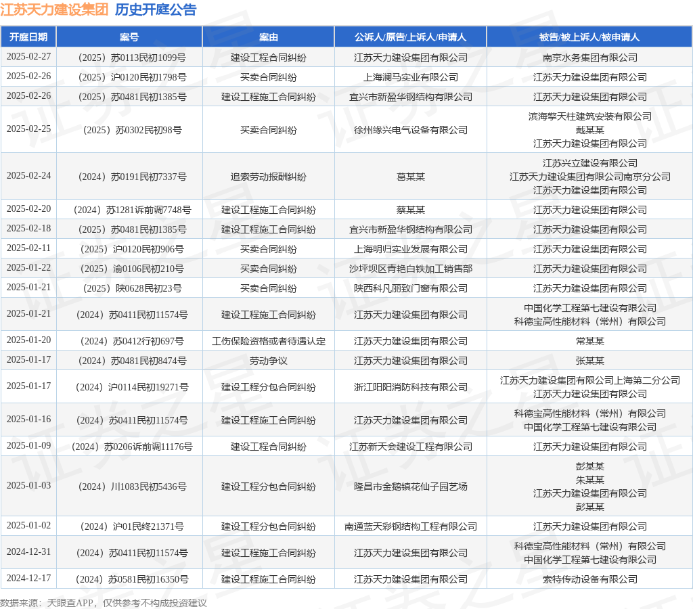Click the 数据来源 天眼查APP footer note

(104, 603)
